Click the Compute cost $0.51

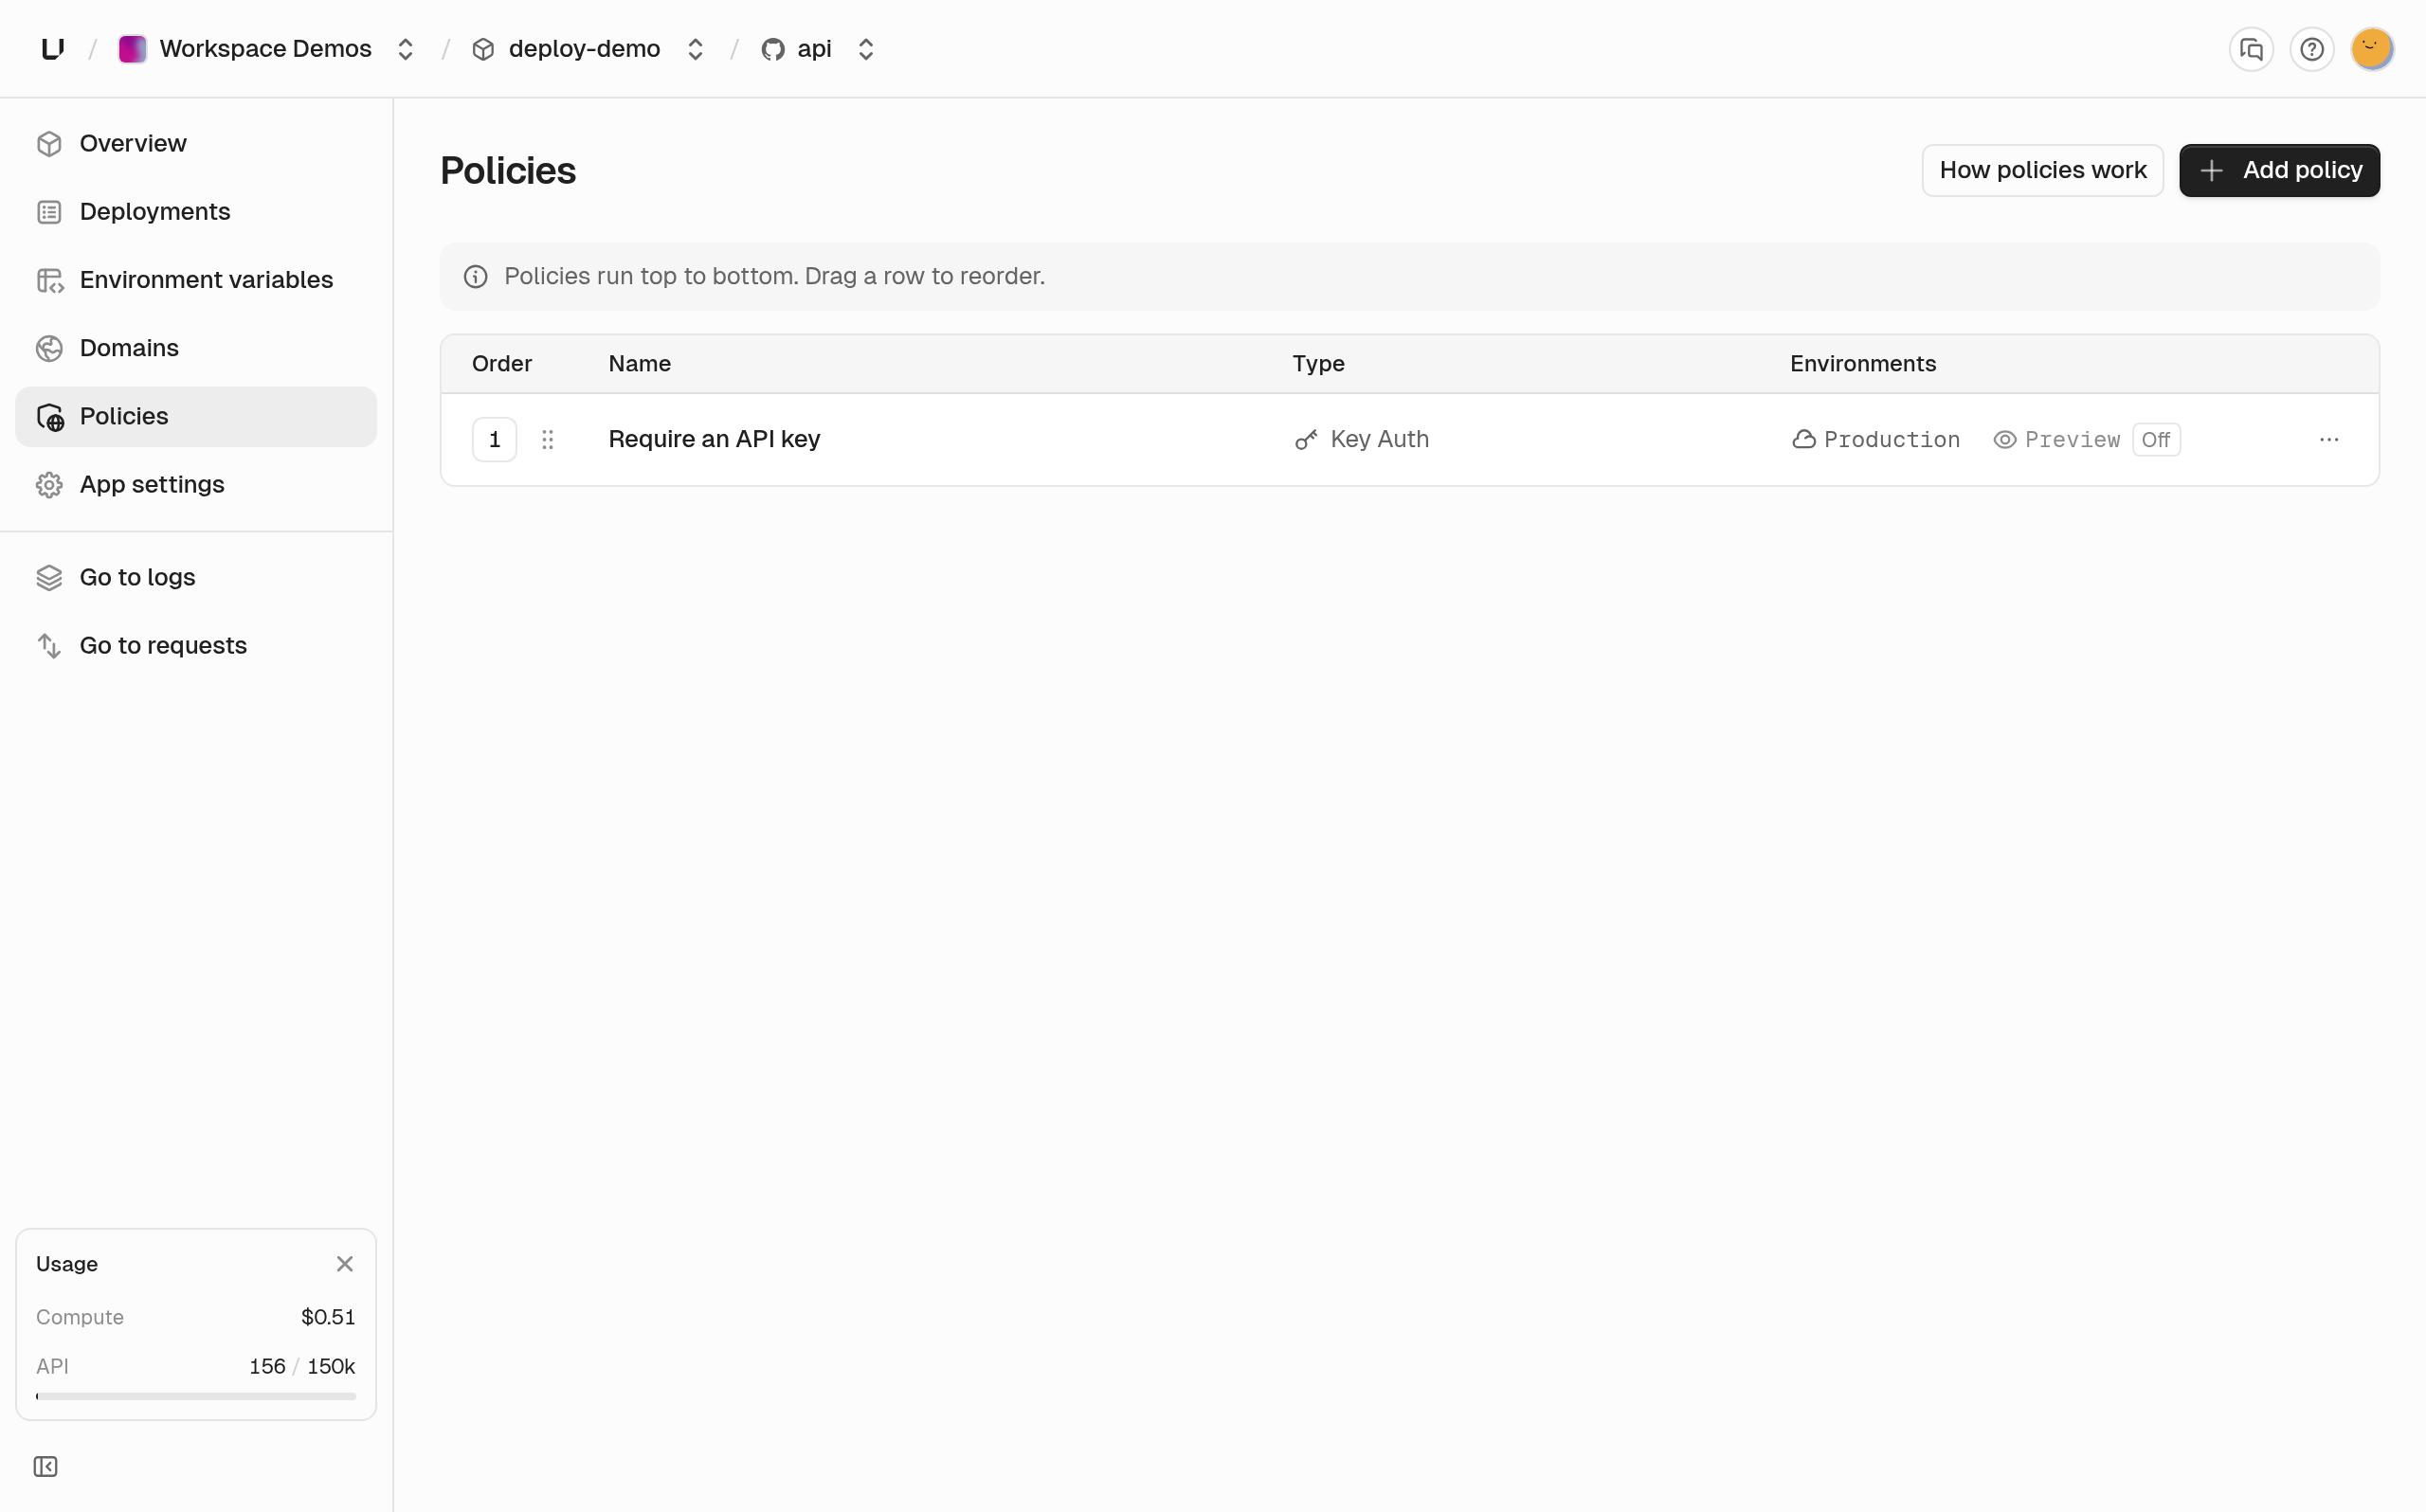[328, 1318]
